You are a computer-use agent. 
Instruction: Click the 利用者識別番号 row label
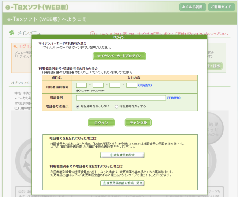(57, 87)
